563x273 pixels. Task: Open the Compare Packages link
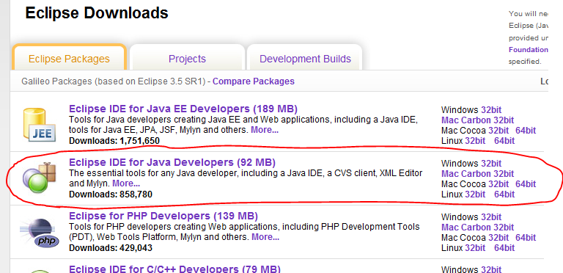(254, 81)
